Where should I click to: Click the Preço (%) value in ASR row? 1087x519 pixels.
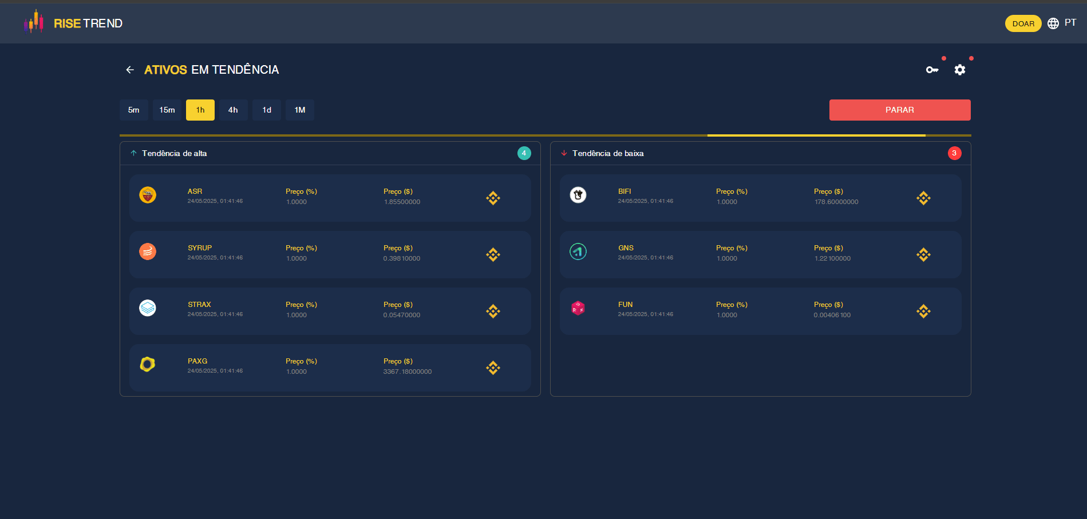click(297, 202)
